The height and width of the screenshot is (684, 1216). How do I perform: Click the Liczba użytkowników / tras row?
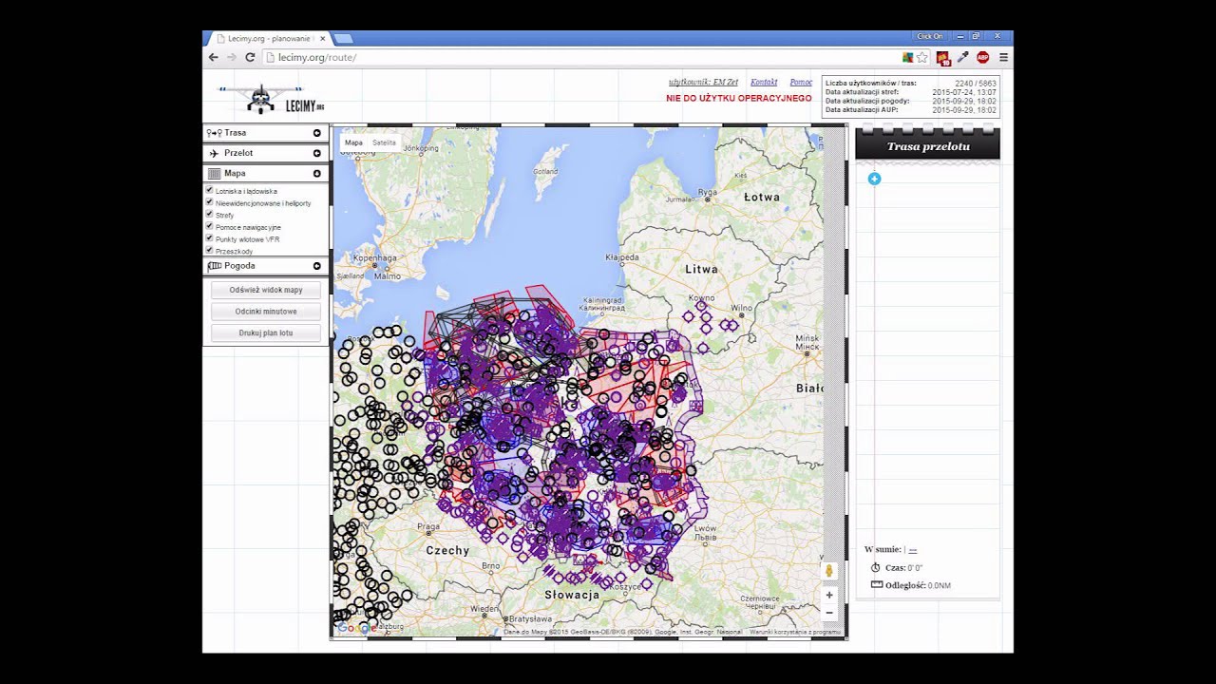coord(911,84)
